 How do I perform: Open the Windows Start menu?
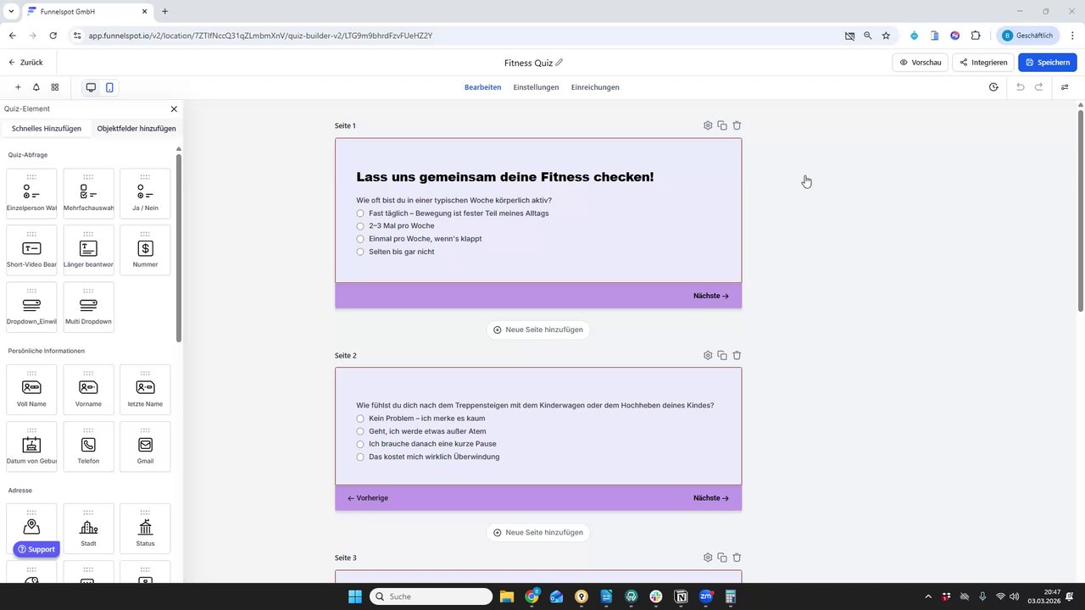point(354,596)
